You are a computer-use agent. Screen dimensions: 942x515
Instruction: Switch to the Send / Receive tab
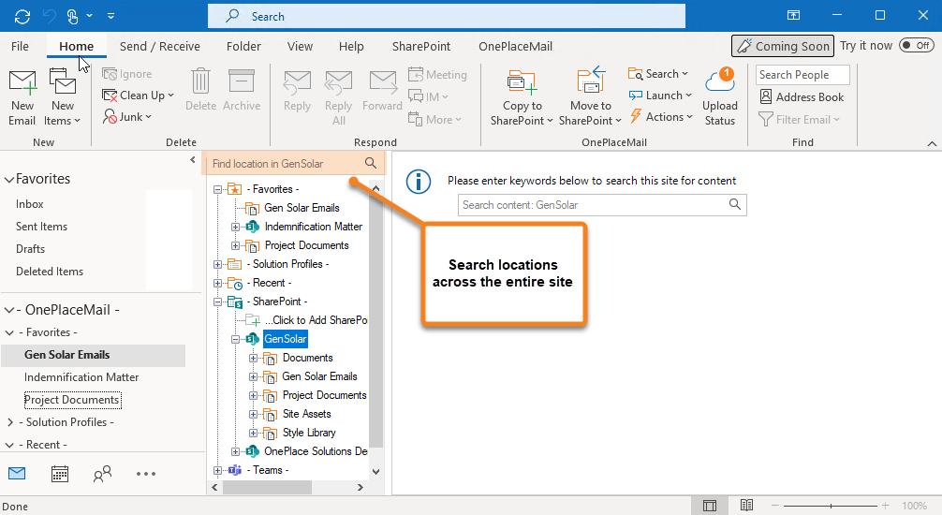point(160,46)
